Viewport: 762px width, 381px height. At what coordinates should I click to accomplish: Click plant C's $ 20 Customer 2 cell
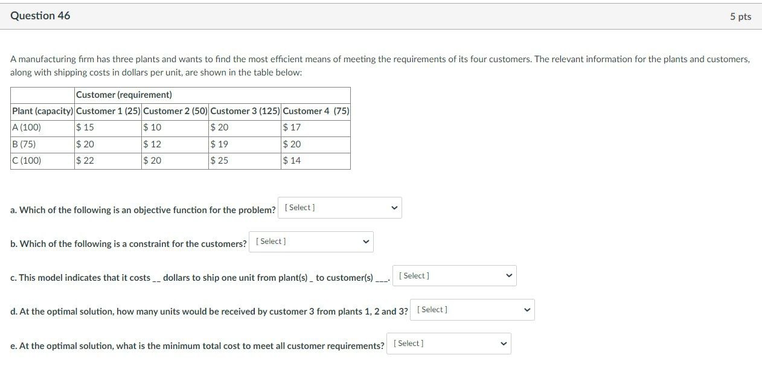175,161
